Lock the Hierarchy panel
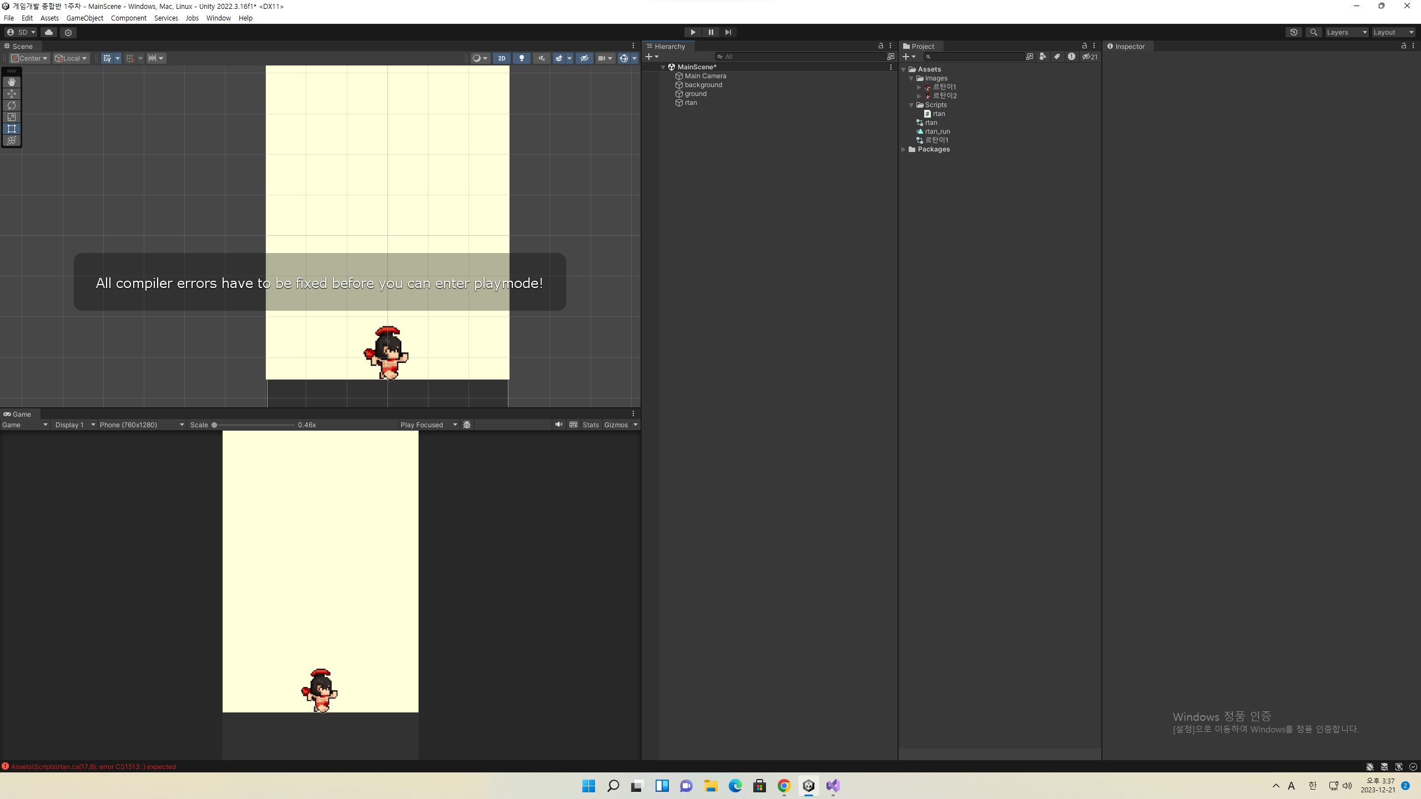This screenshot has height=799, width=1421. point(881,46)
